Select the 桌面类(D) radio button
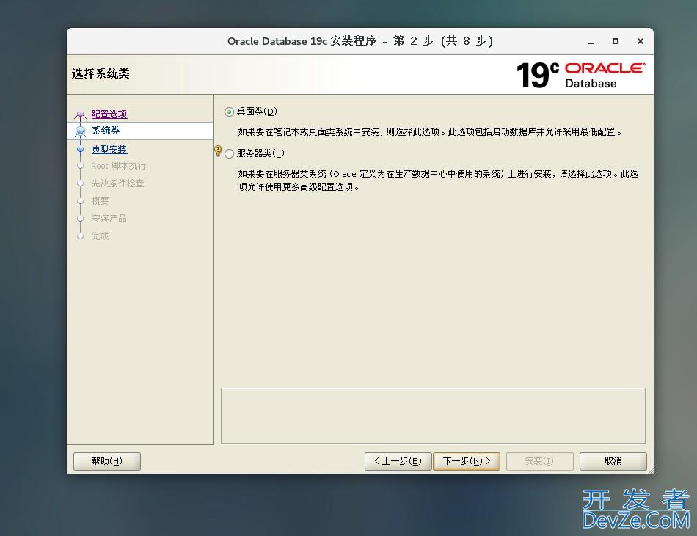 tap(230, 112)
